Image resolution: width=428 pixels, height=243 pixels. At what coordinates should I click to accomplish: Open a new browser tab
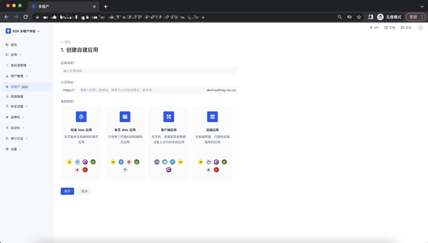[106, 6]
